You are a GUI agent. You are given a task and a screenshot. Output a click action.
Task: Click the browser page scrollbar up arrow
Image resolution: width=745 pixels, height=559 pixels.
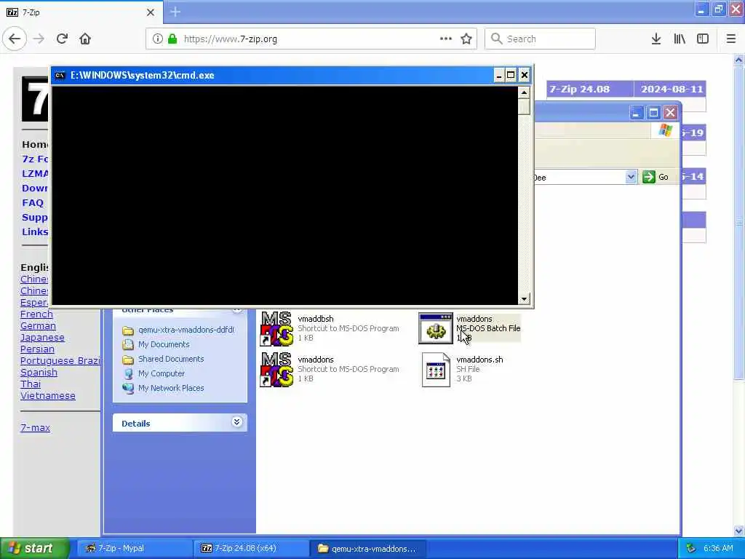pos(738,60)
